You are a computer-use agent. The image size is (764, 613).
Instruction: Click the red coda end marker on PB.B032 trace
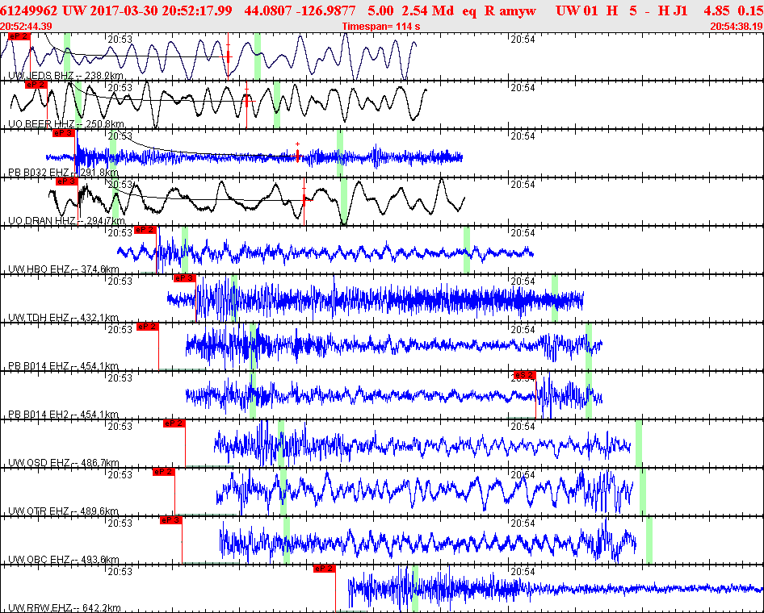click(x=298, y=154)
